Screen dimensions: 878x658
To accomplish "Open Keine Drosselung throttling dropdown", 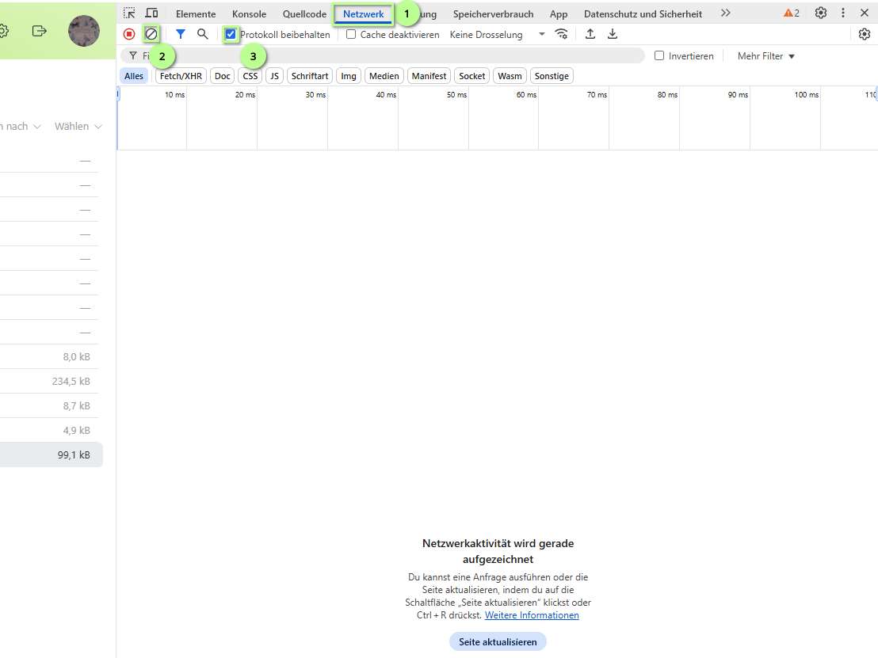I will (x=497, y=35).
